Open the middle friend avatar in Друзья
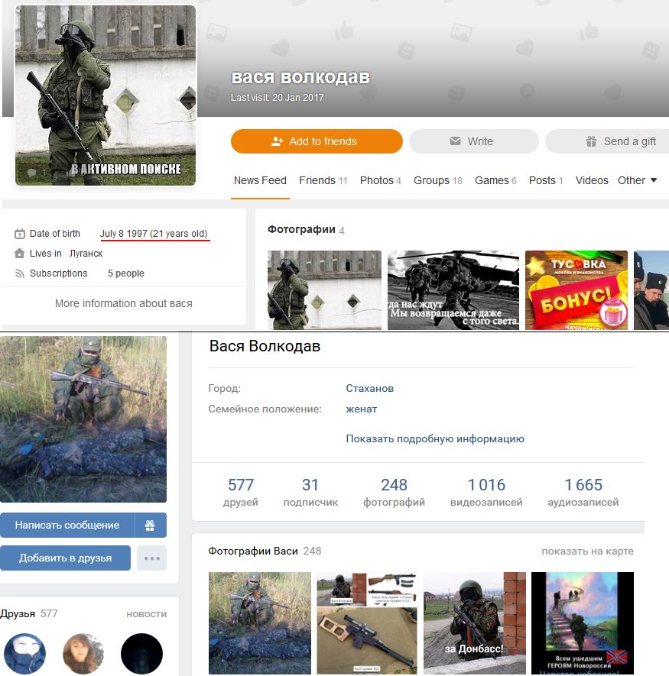The image size is (669, 676). pyautogui.click(x=83, y=654)
